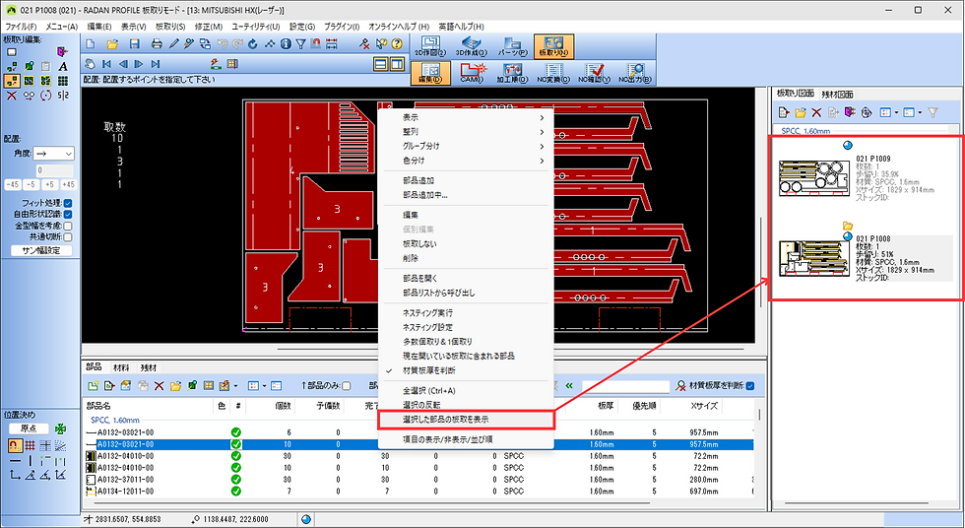Open the NC出力 button
Viewport: 965px width, 528px height.
(x=635, y=73)
